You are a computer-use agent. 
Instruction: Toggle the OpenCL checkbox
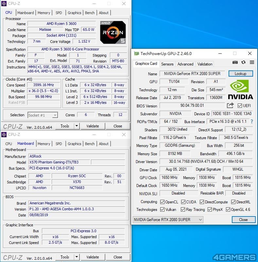click(162, 202)
